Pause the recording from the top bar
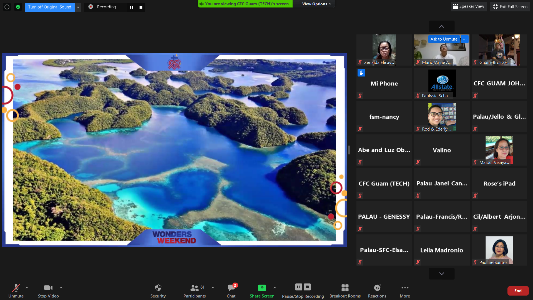Viewport: 533px width, 300px height. point(132,7)
